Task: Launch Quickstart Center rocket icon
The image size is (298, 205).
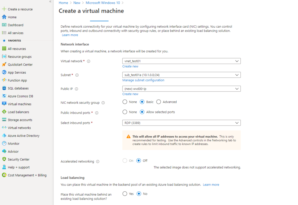Action: coord(4,64)
